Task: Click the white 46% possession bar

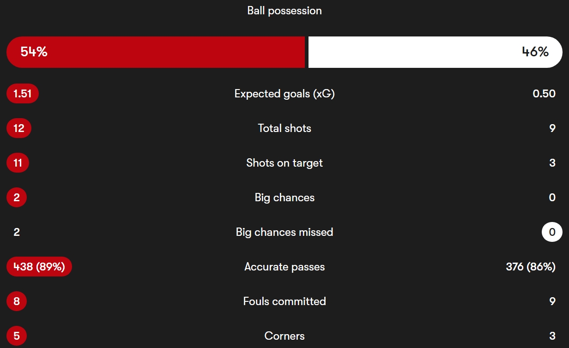Action: pyautogui.click(x=435, y=52)
